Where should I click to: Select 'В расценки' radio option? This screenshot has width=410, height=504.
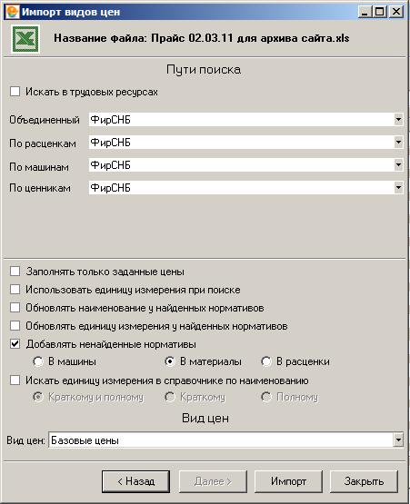tap(266, 361)
